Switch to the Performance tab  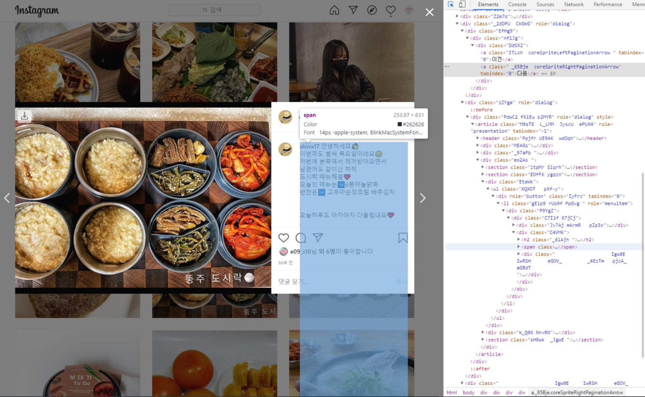tap(607, 4)
